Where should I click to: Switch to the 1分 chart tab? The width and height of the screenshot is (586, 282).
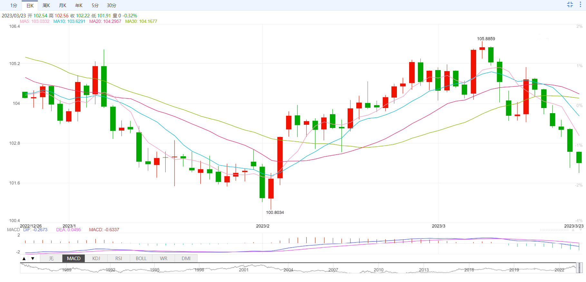pos(14,5)
